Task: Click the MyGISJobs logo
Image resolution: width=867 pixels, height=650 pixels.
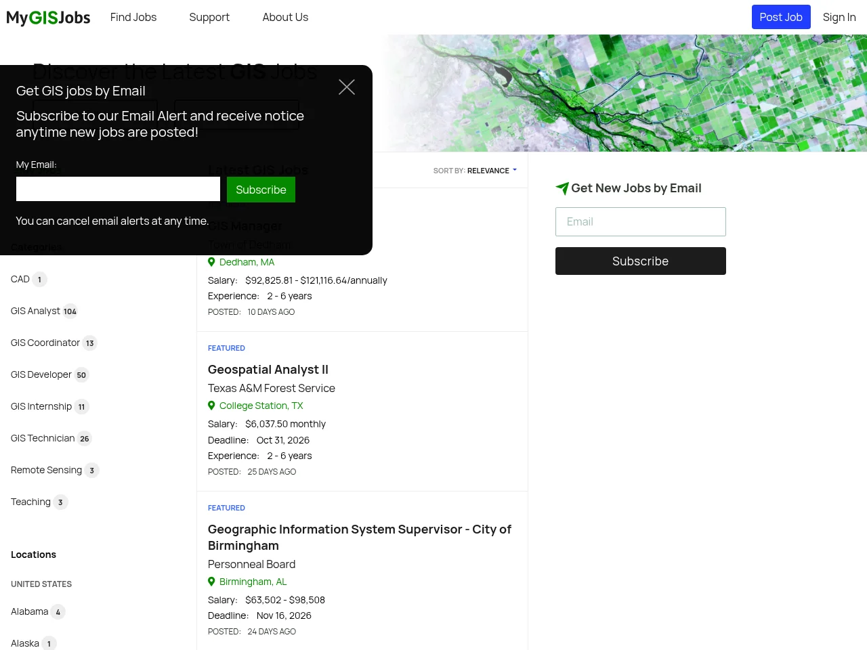Action: click(48, 18)
